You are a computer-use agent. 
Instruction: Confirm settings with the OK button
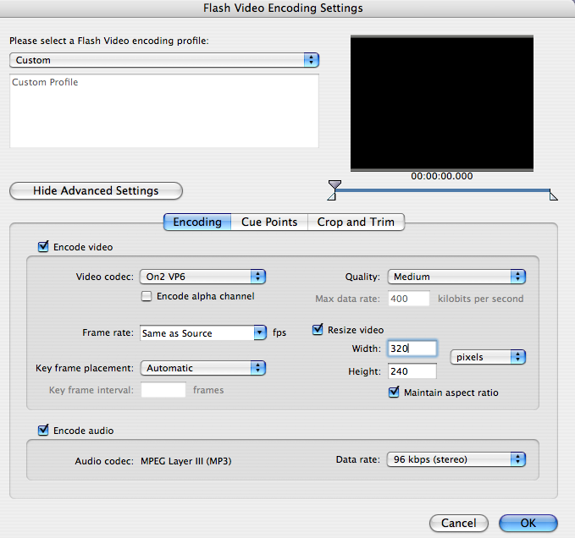pos(528,523)
